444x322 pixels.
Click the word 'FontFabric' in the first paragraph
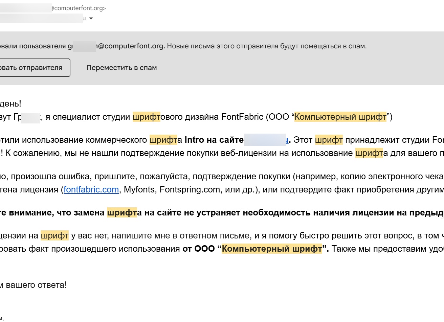click(x=242, y=117)
